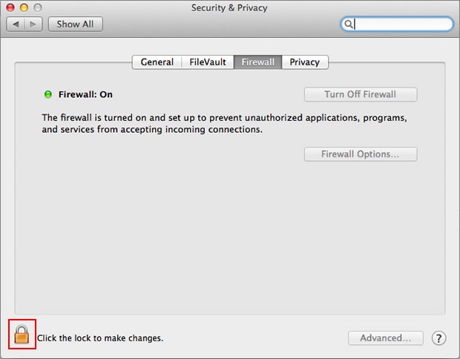Click the 'Click the lock to make changes' text

click(100, 338)
